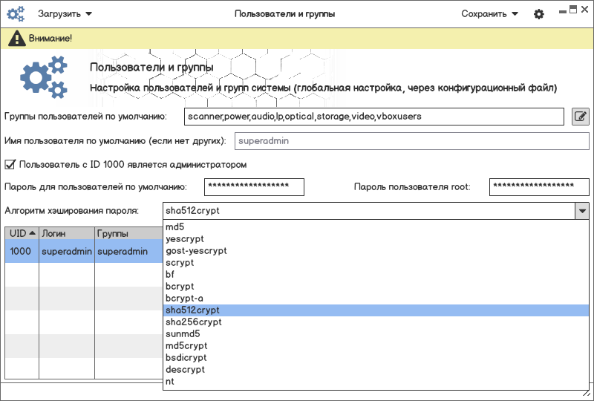Viewport: 594px width, 401px height.
Task: Expand the Сохранить dropdown menu
Action: (489, 14)
